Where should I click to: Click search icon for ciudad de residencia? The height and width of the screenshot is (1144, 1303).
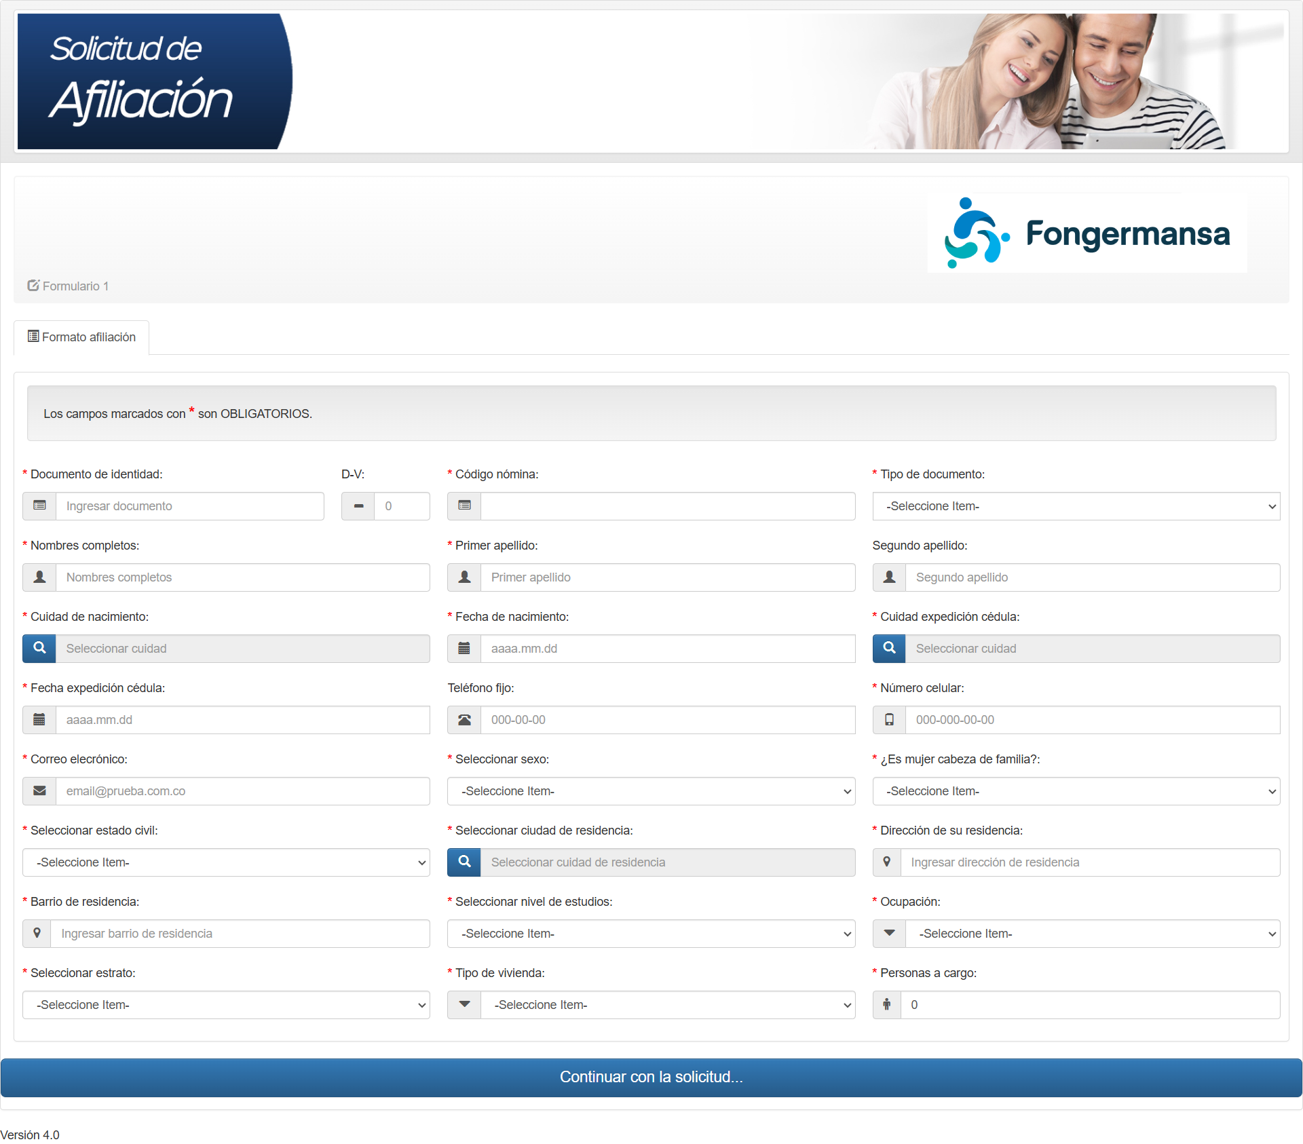(x=464, y=862)
